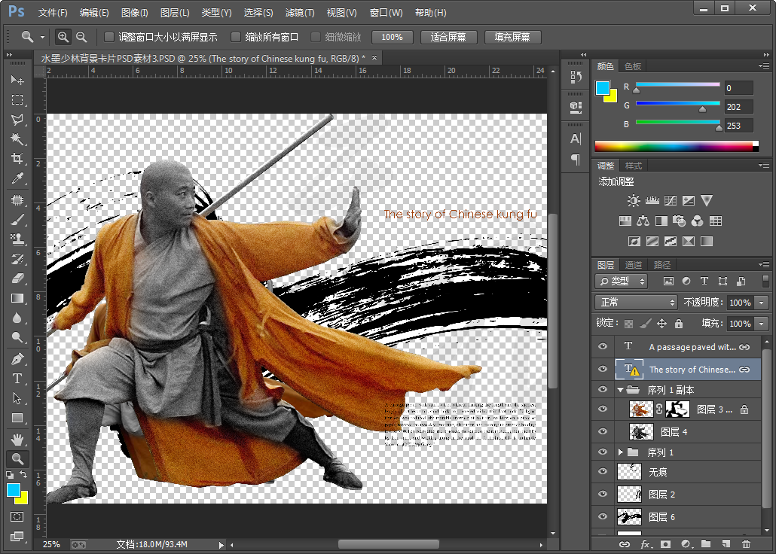
Task: Expand the 序列 1 layer group
Action: (621, 452)
